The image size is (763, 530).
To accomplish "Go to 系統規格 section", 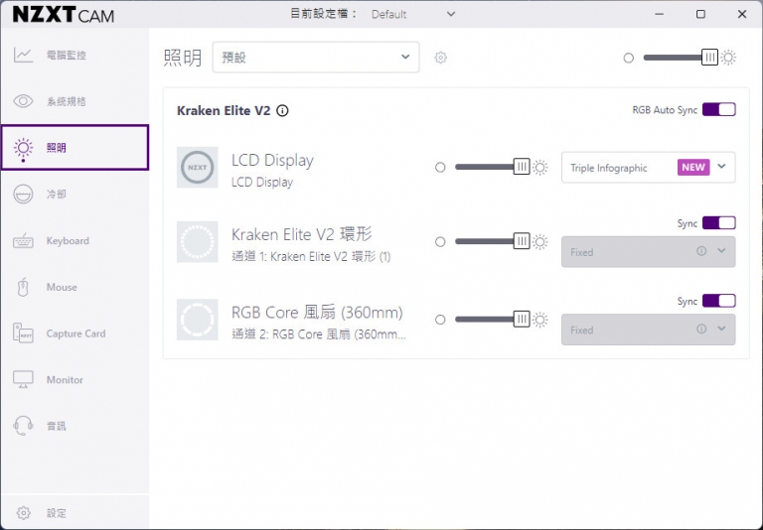I will tap(75, 101).
